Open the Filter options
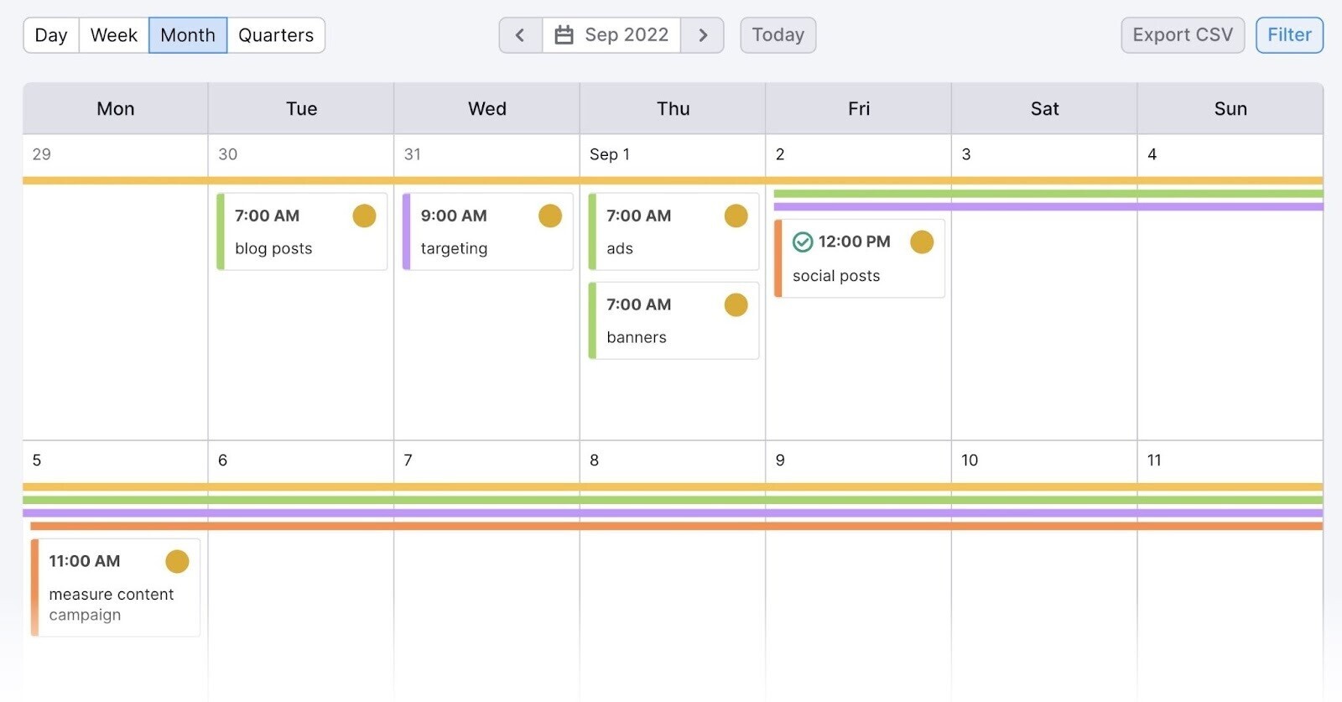Image resolution: width=1342 pixels, height=702 pixels. [x=1289, y=35]
